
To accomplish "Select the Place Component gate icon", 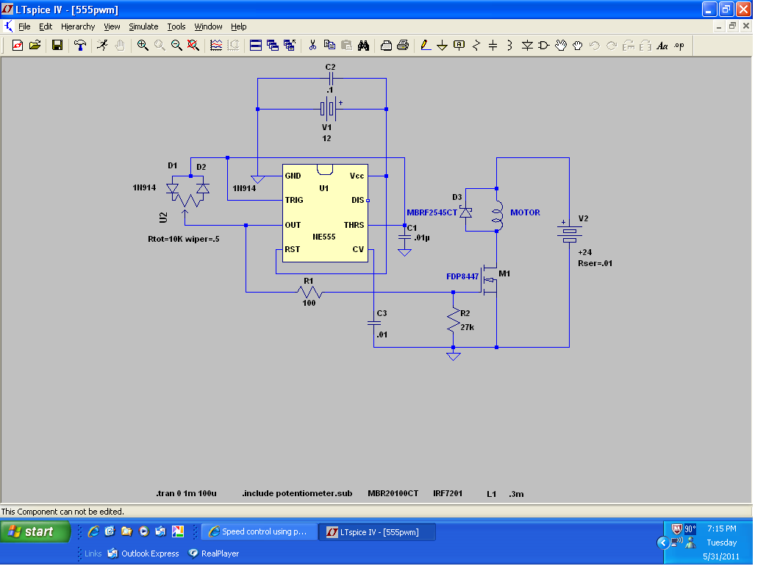I will [544, 46].
